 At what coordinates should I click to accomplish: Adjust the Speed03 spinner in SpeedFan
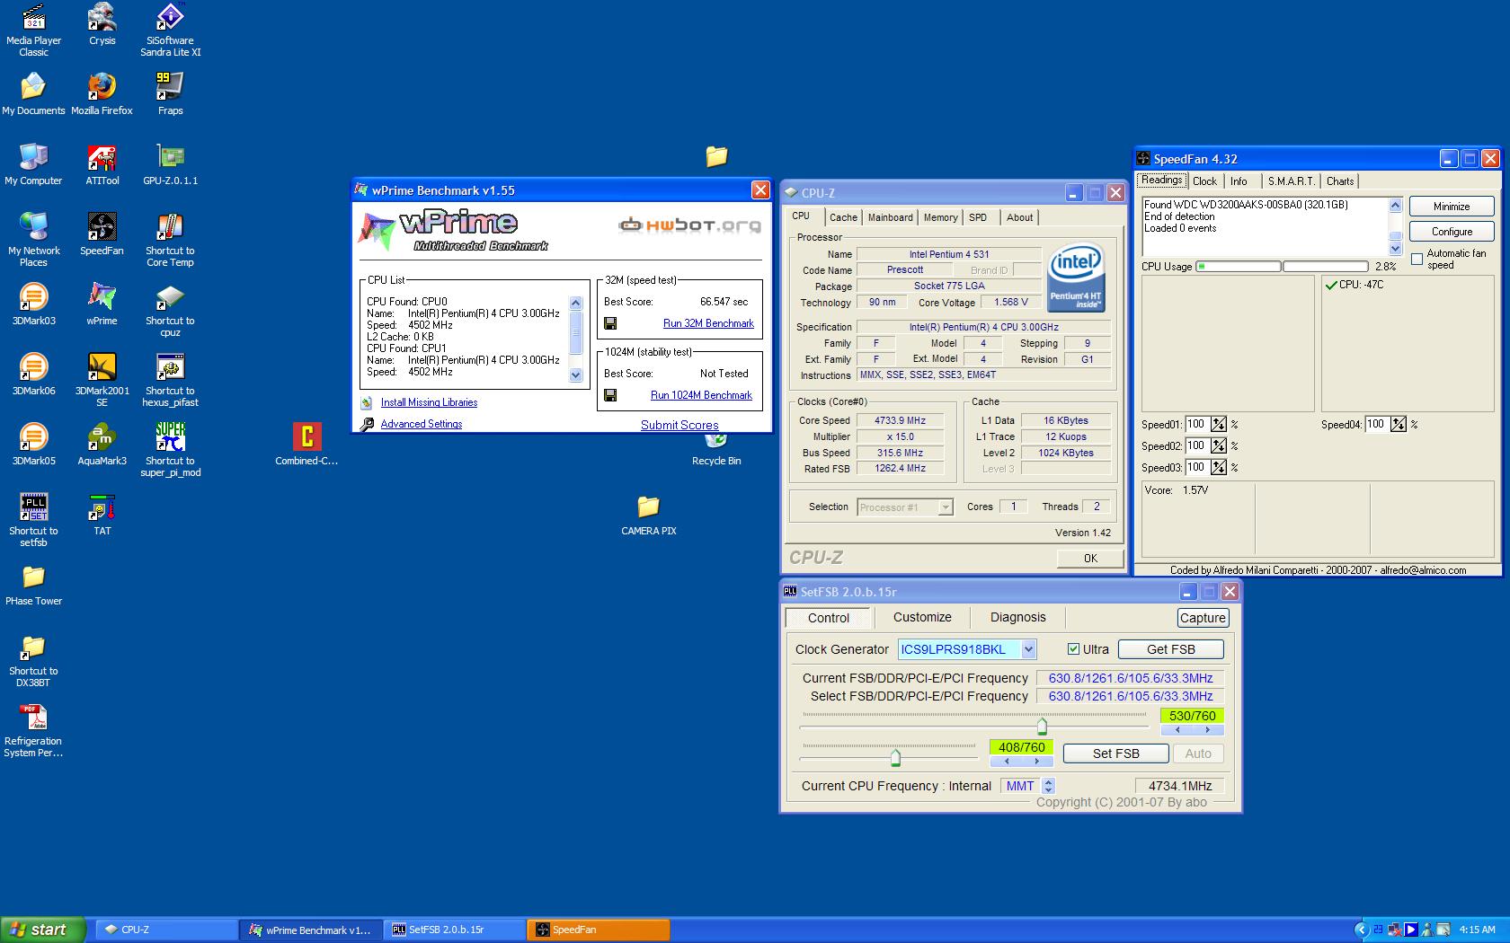(1219, 467)
